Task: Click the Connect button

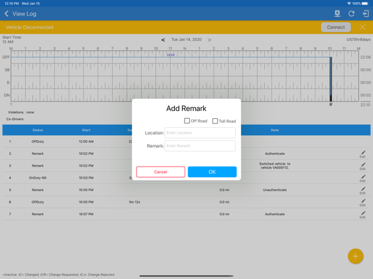Action: coord(335,27)
